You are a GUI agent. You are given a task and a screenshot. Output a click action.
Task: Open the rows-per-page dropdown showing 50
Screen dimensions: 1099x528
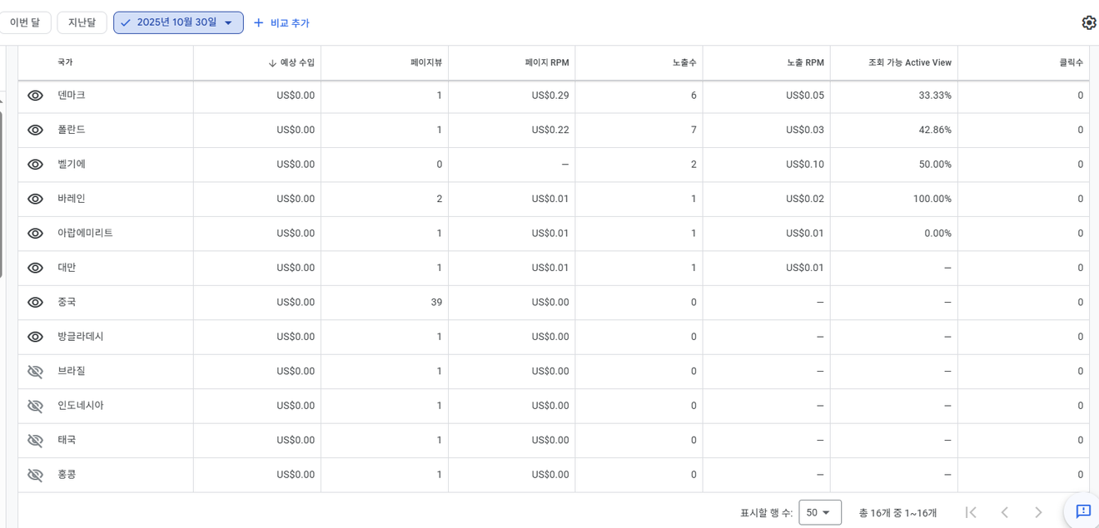coord(819,513)
